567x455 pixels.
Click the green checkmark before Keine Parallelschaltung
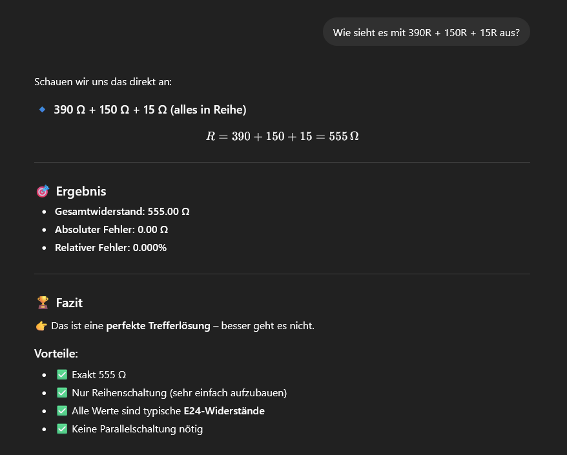(x=62, y=429)
